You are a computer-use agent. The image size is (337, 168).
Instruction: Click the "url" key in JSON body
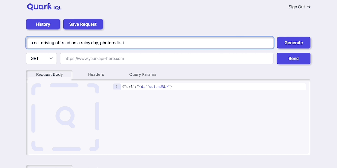[129, 87]
